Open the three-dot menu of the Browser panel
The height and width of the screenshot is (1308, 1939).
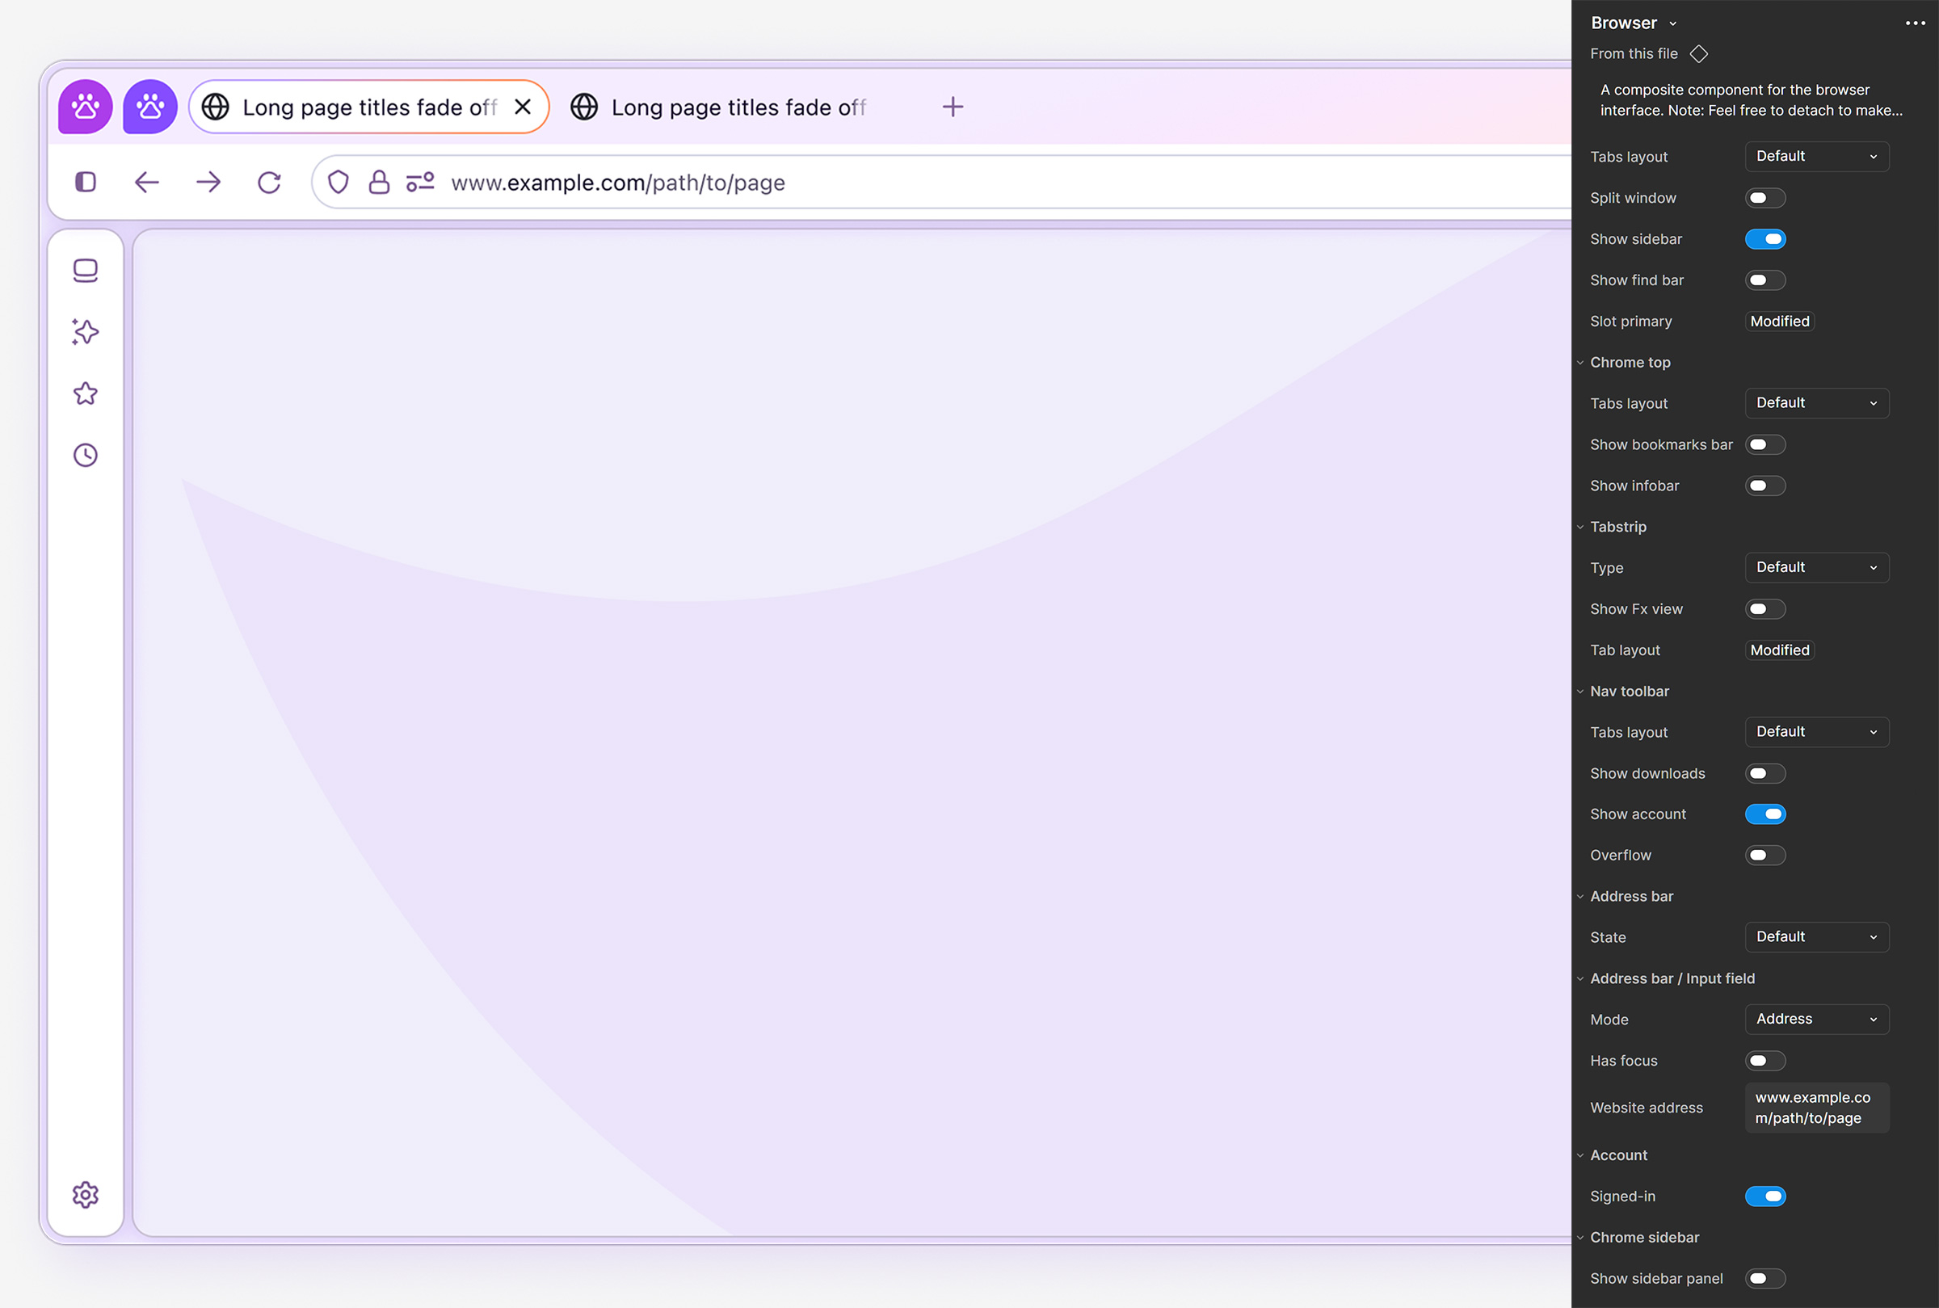(x=1915, y=23)
